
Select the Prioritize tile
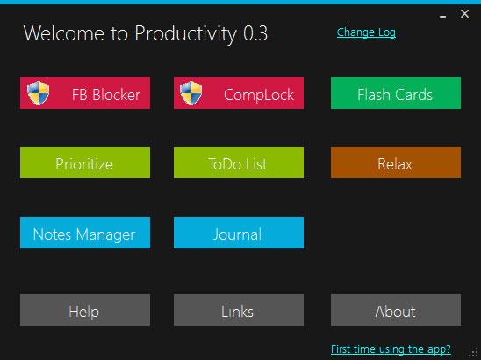(x=85, y=162)
